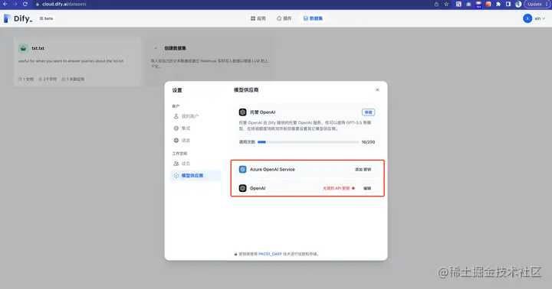Click the share page icon in address bar

pos(436,5)
